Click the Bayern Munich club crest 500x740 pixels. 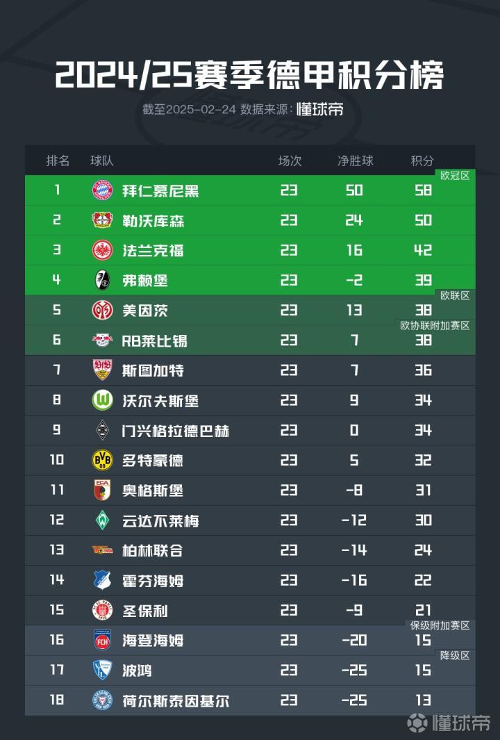(x=102, y=190)
